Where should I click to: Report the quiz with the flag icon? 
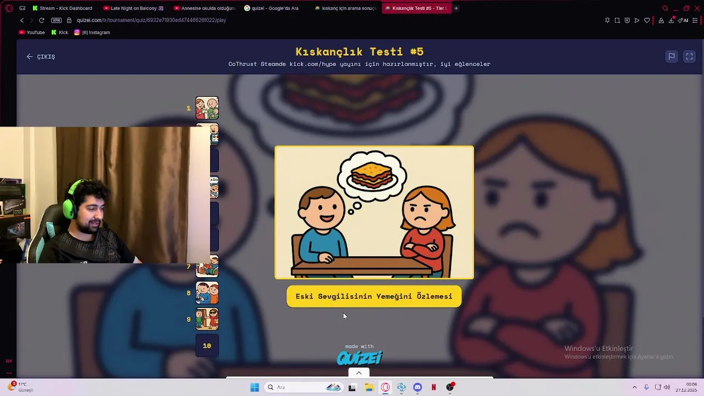pyautogui.click(x=672, y=57)
